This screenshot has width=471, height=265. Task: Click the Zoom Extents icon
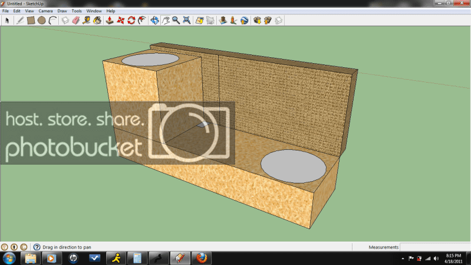187,21
